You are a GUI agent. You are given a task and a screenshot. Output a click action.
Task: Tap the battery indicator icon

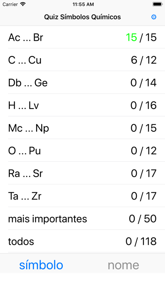pos(157,4)
